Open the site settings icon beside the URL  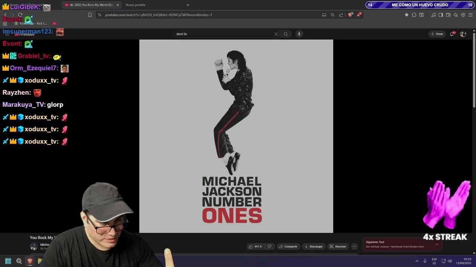[99, 15]
